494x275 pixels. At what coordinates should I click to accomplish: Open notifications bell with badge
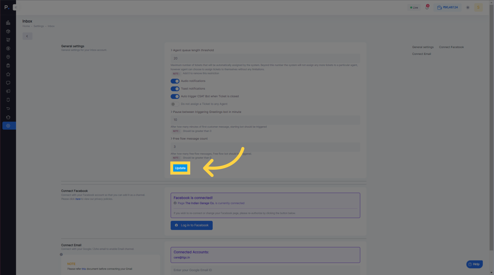(x=427, y=7)
